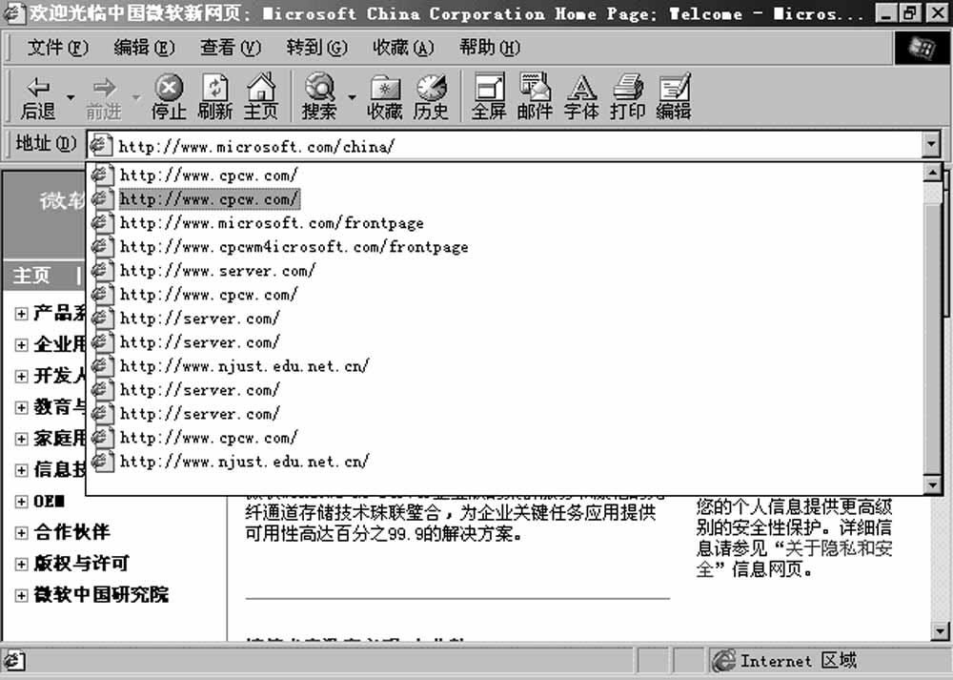
Task: Click the address dropdown list scroll-up arrow
Action: (x=932, y=172)
